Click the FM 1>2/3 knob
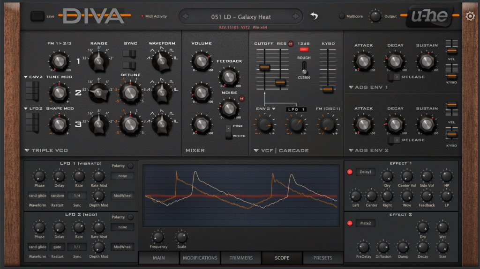This screenshot has width=480, height=269. pos(59,61)
